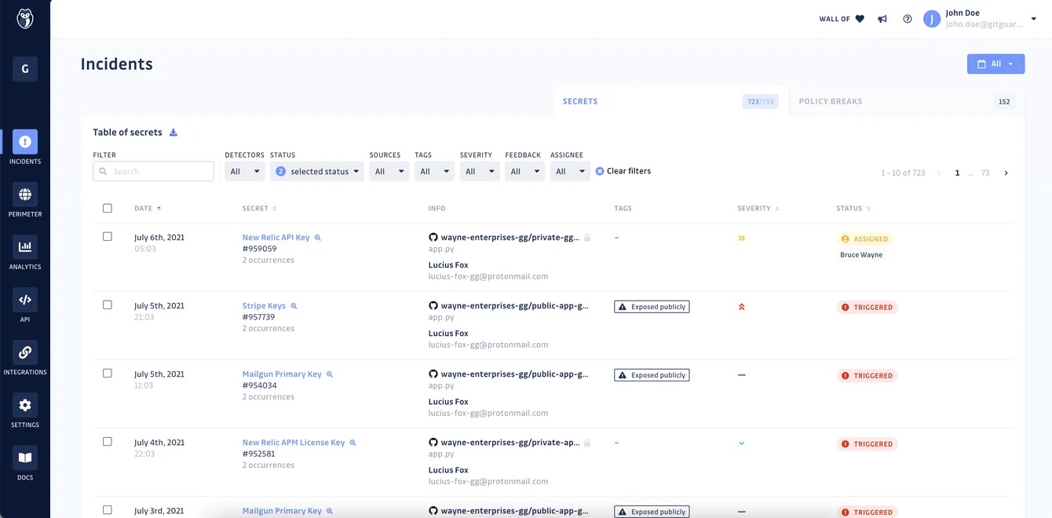Screen dimensions: 1052x518
Task: Click the wayne-enterprises-gg/private-gg repository name
Action: pyautogui.click(x=510, y=238)
